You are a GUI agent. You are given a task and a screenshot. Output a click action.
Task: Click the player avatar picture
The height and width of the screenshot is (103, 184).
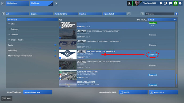pos(137,3)
